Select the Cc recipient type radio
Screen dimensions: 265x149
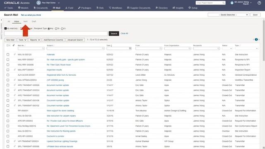click(62, 29)
